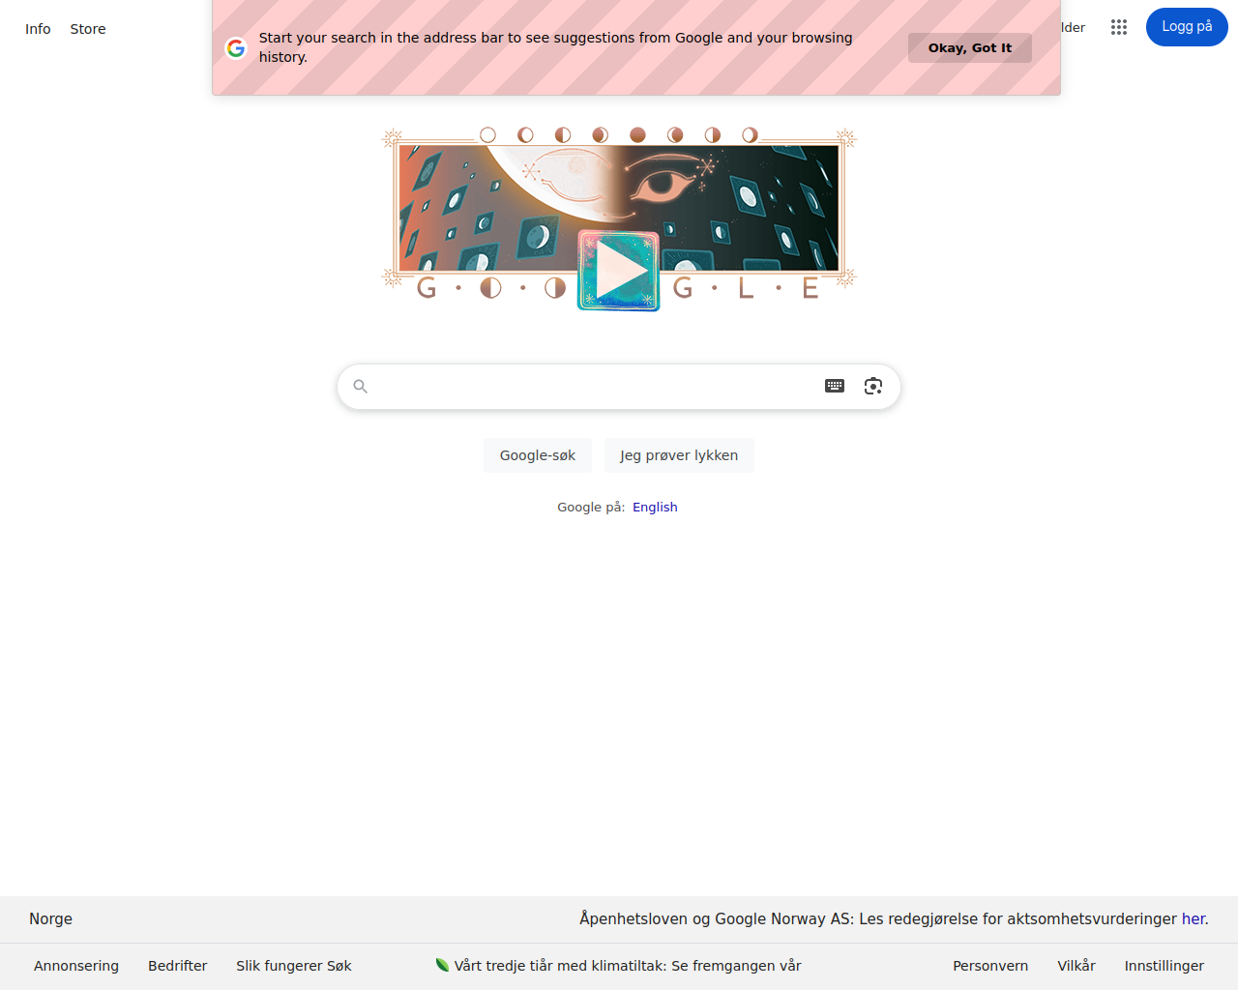Click Jeg prøver lykken button
Image resolution: width=1238 pixels, height=990 pixels.
pyautogui.click(x=679, y=455)
